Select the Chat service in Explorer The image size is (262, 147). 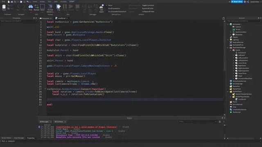(x=233, y=107)
